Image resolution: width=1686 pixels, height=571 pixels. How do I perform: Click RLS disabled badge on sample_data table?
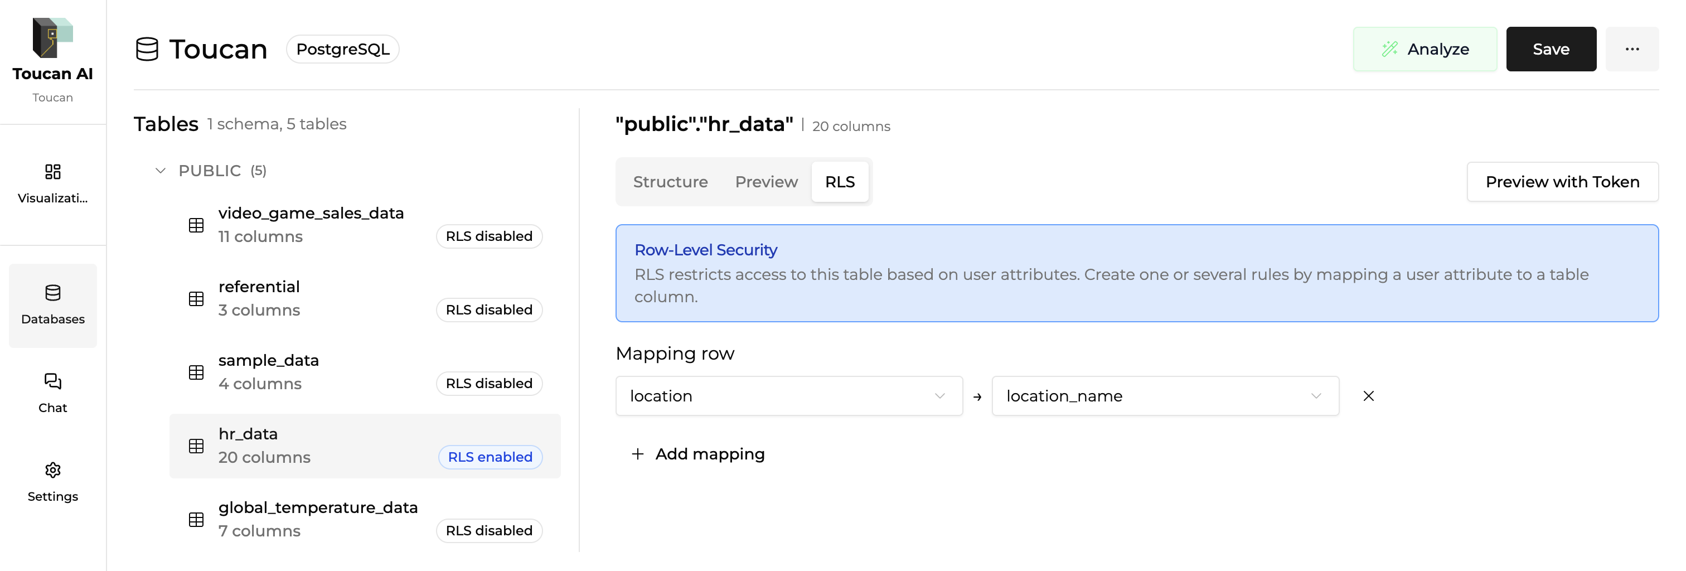pos(488,383)
